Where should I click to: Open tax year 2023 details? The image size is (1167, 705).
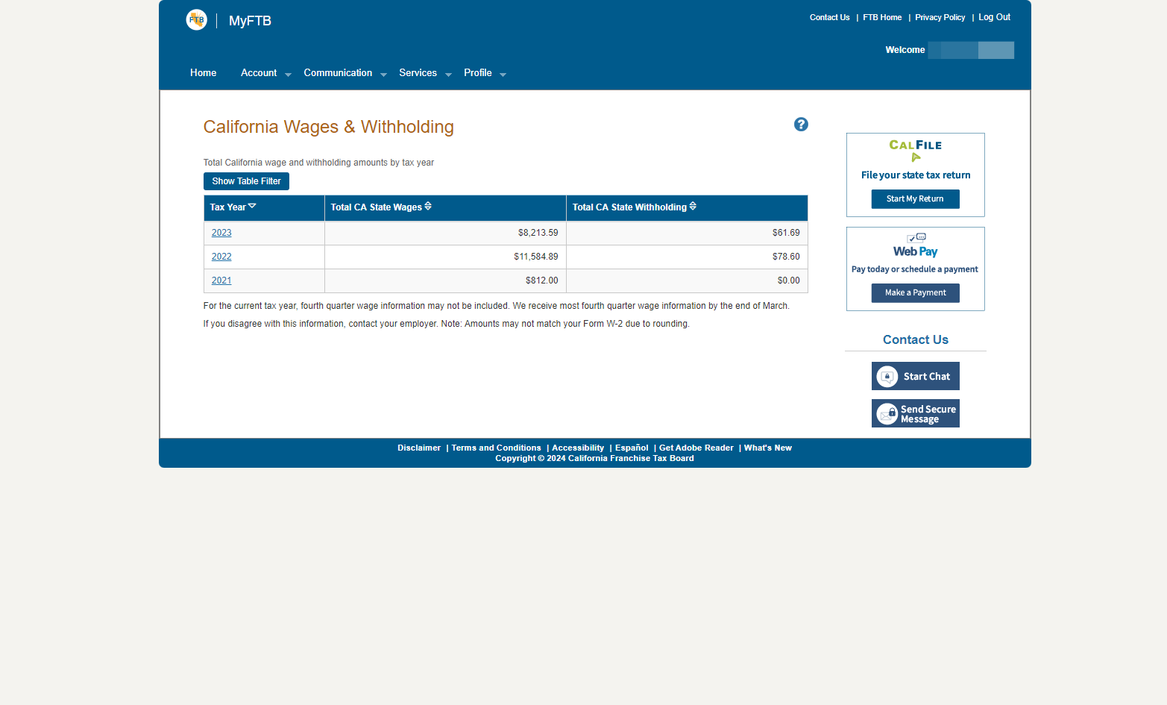click(x=221, y=233)
